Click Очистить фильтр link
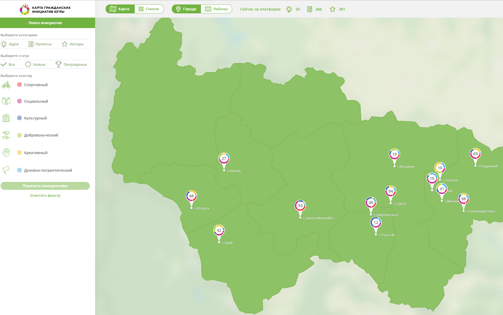 [45, 196]
